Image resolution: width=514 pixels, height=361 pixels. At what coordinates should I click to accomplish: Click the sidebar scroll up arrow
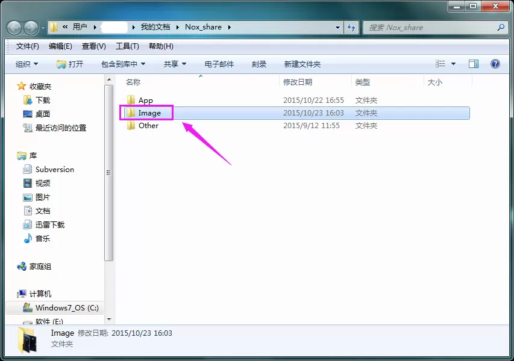(x=109, y=80)
